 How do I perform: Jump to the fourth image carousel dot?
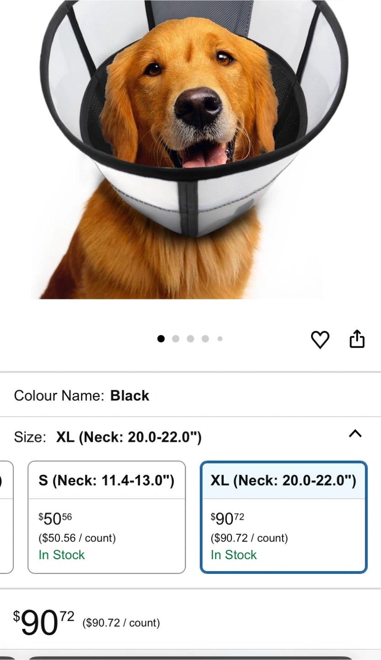click(x=205, y=339)
